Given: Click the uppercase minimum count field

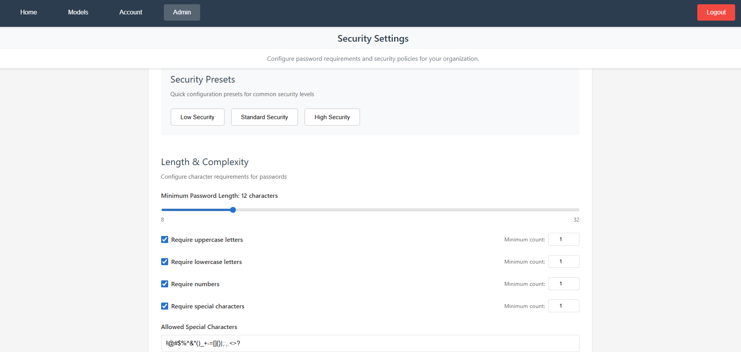Looking at the screenshot, I should (563, 239).
